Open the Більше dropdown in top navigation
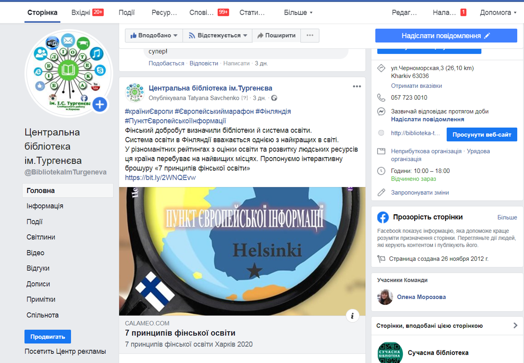This screenshot has height=363, width=524. tap(298, 12)
